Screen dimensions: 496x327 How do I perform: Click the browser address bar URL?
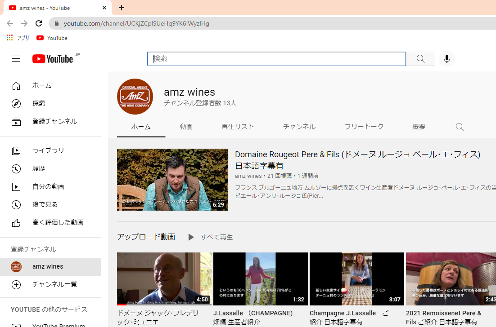click(x=136, y=23)
